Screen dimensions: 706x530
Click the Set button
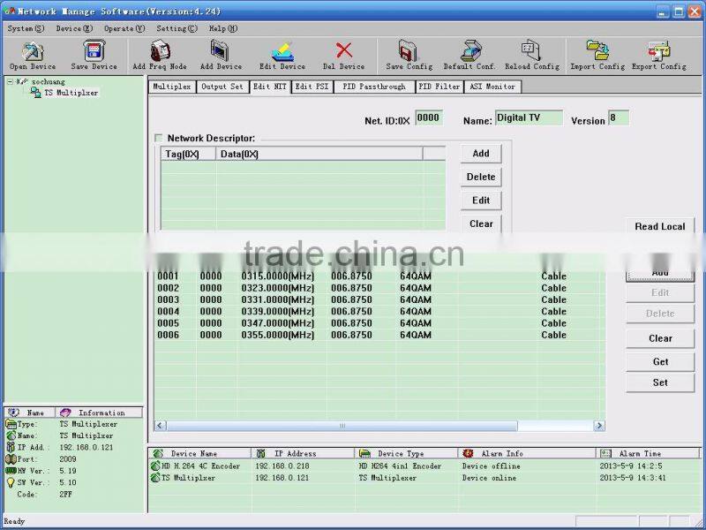click(660, 382)
